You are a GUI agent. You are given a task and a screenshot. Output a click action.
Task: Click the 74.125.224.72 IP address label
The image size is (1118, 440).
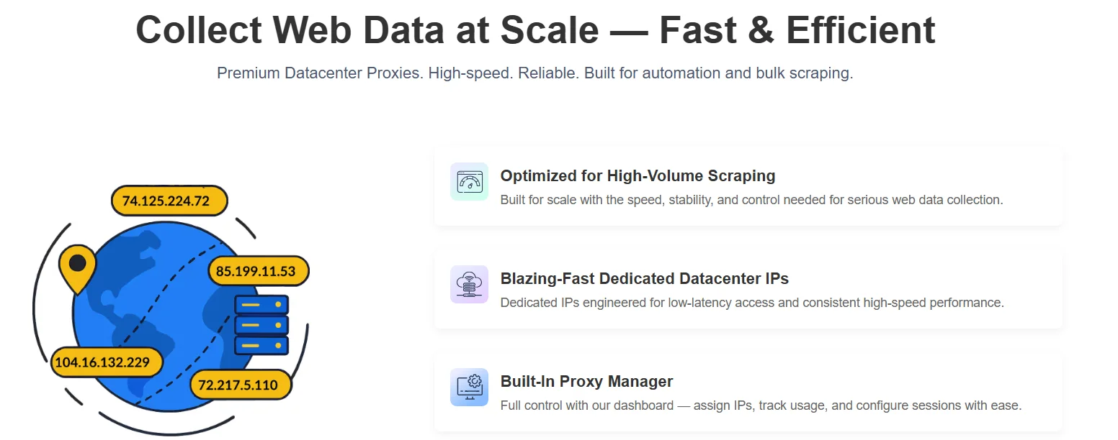(169, 201)
